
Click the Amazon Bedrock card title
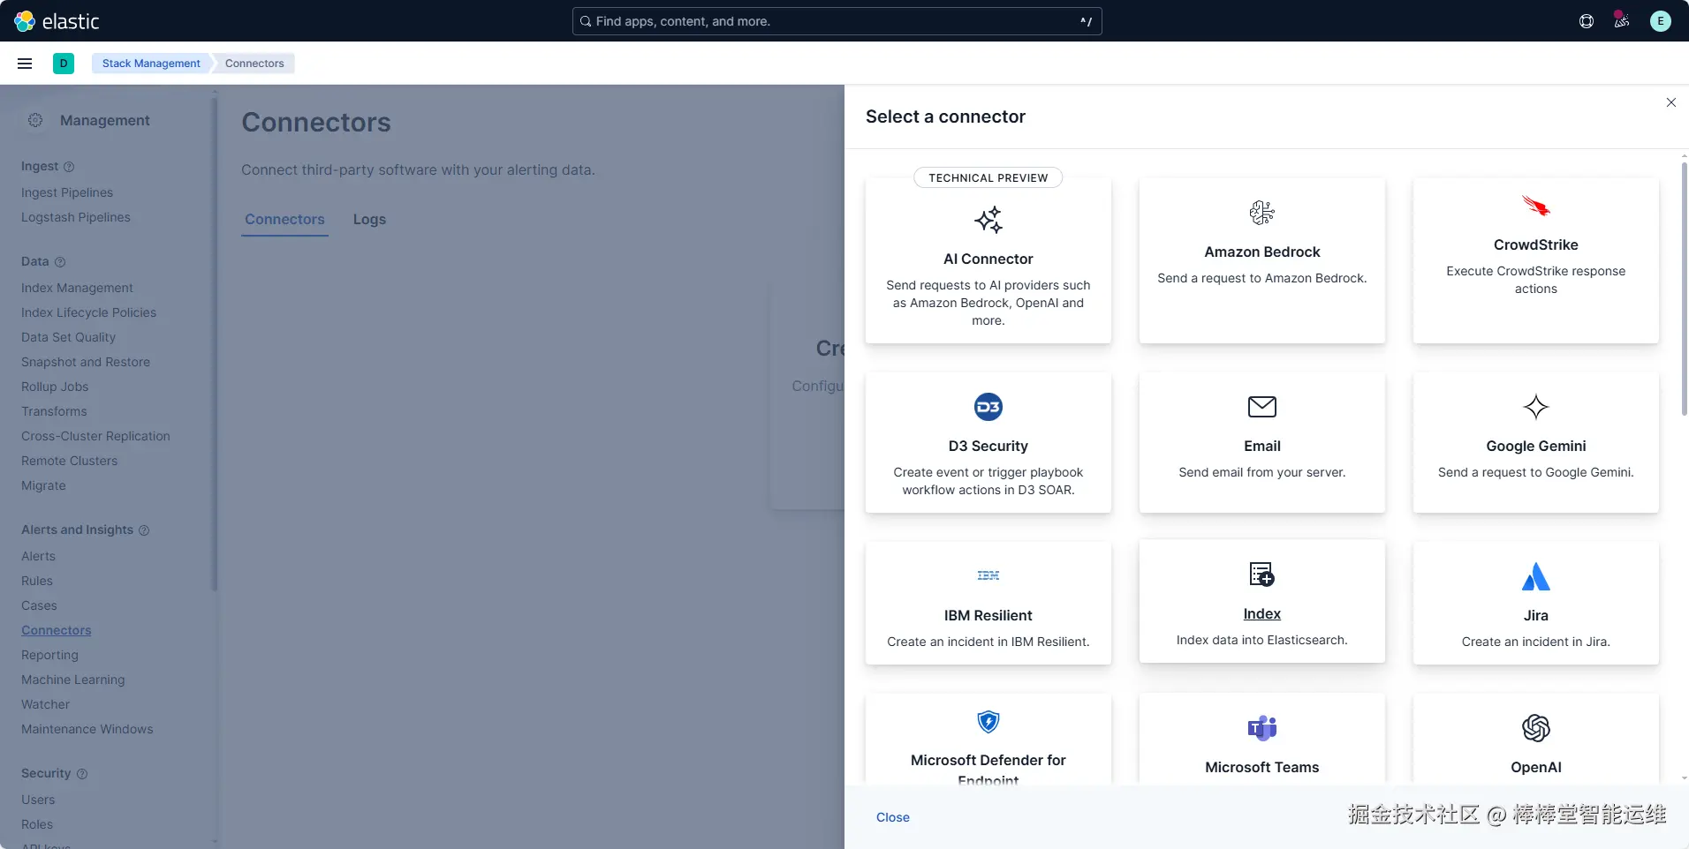(1262, 252)
